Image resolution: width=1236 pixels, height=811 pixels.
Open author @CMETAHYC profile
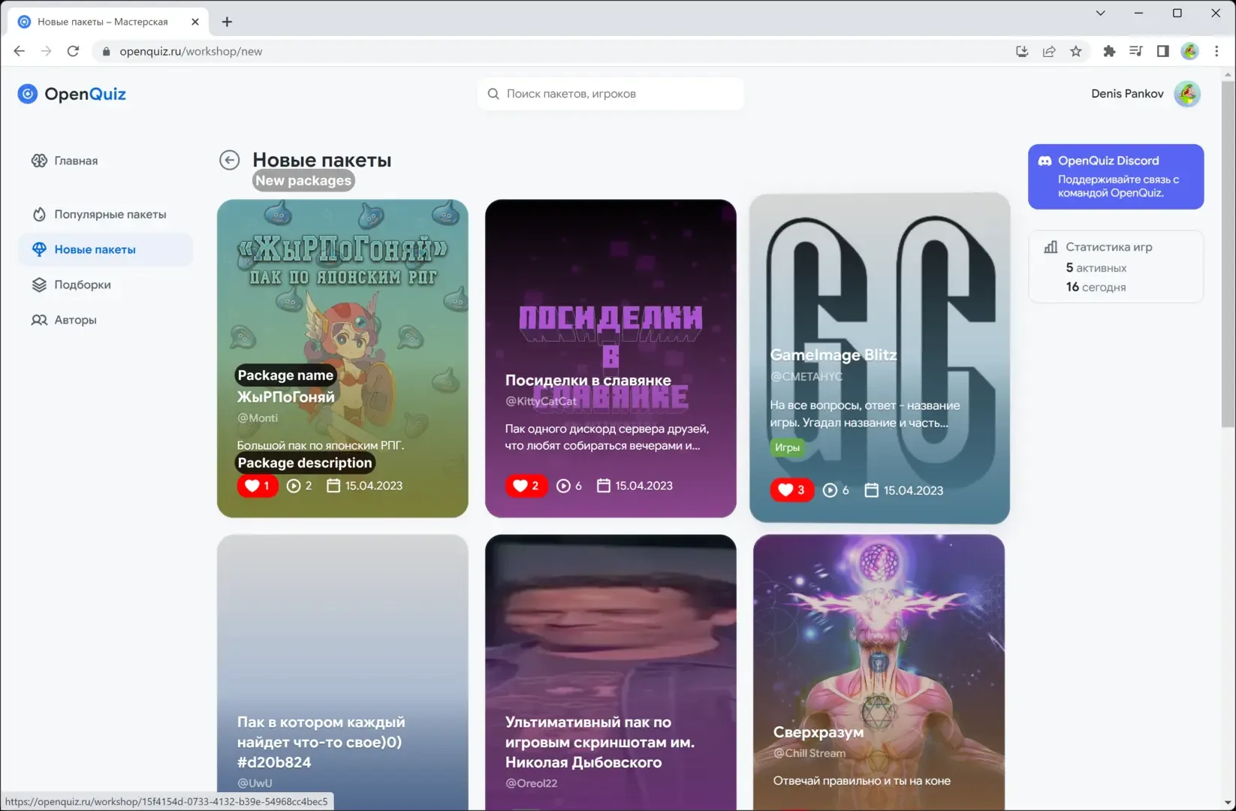click(x=806, y=377)
